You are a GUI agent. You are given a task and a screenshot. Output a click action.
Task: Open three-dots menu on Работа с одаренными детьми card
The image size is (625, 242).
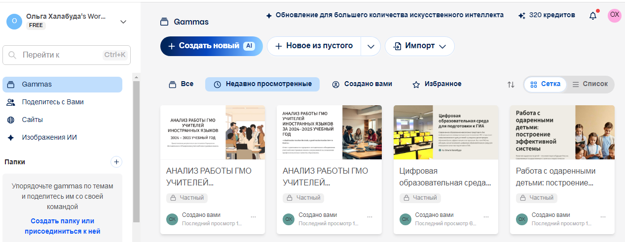tap(603, 217)
